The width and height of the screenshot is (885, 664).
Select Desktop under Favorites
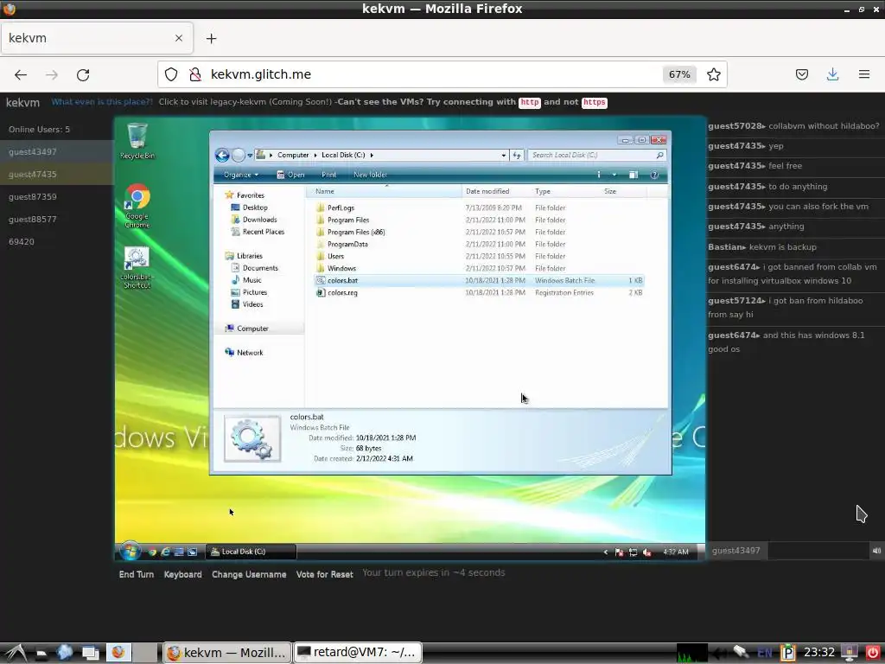tap(250, 207)
